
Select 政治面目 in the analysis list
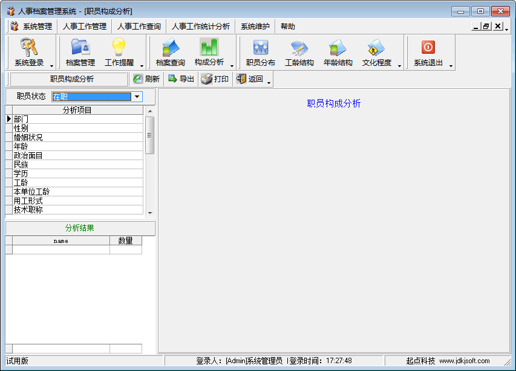(28, 155)
